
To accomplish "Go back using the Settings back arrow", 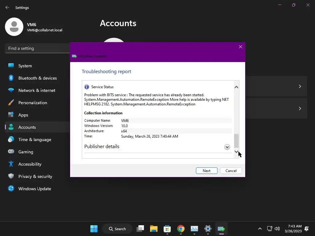I will [x=7, y=7].
